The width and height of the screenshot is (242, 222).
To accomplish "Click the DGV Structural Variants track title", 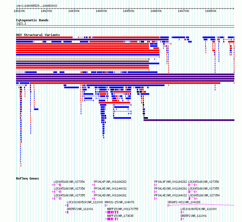I will (x=38, y=35).
